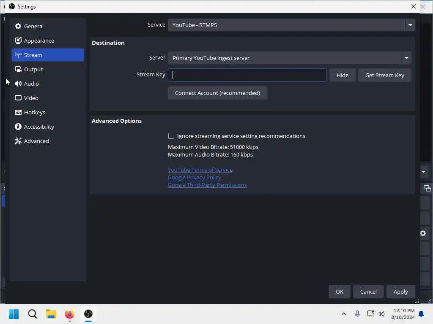Click the network tray icon
The width and height of the screenshot is (433, 324).
point(370,314)
